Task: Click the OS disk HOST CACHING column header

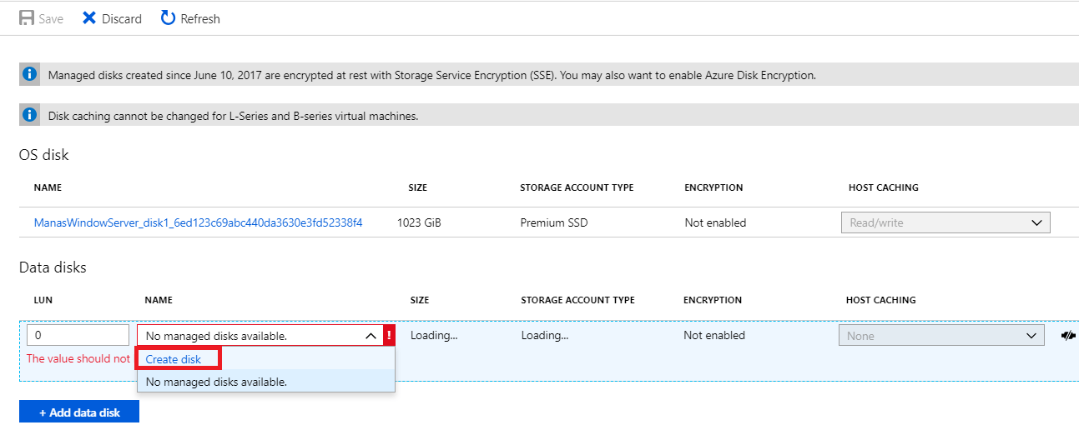Action: click(x=884, y=187)
